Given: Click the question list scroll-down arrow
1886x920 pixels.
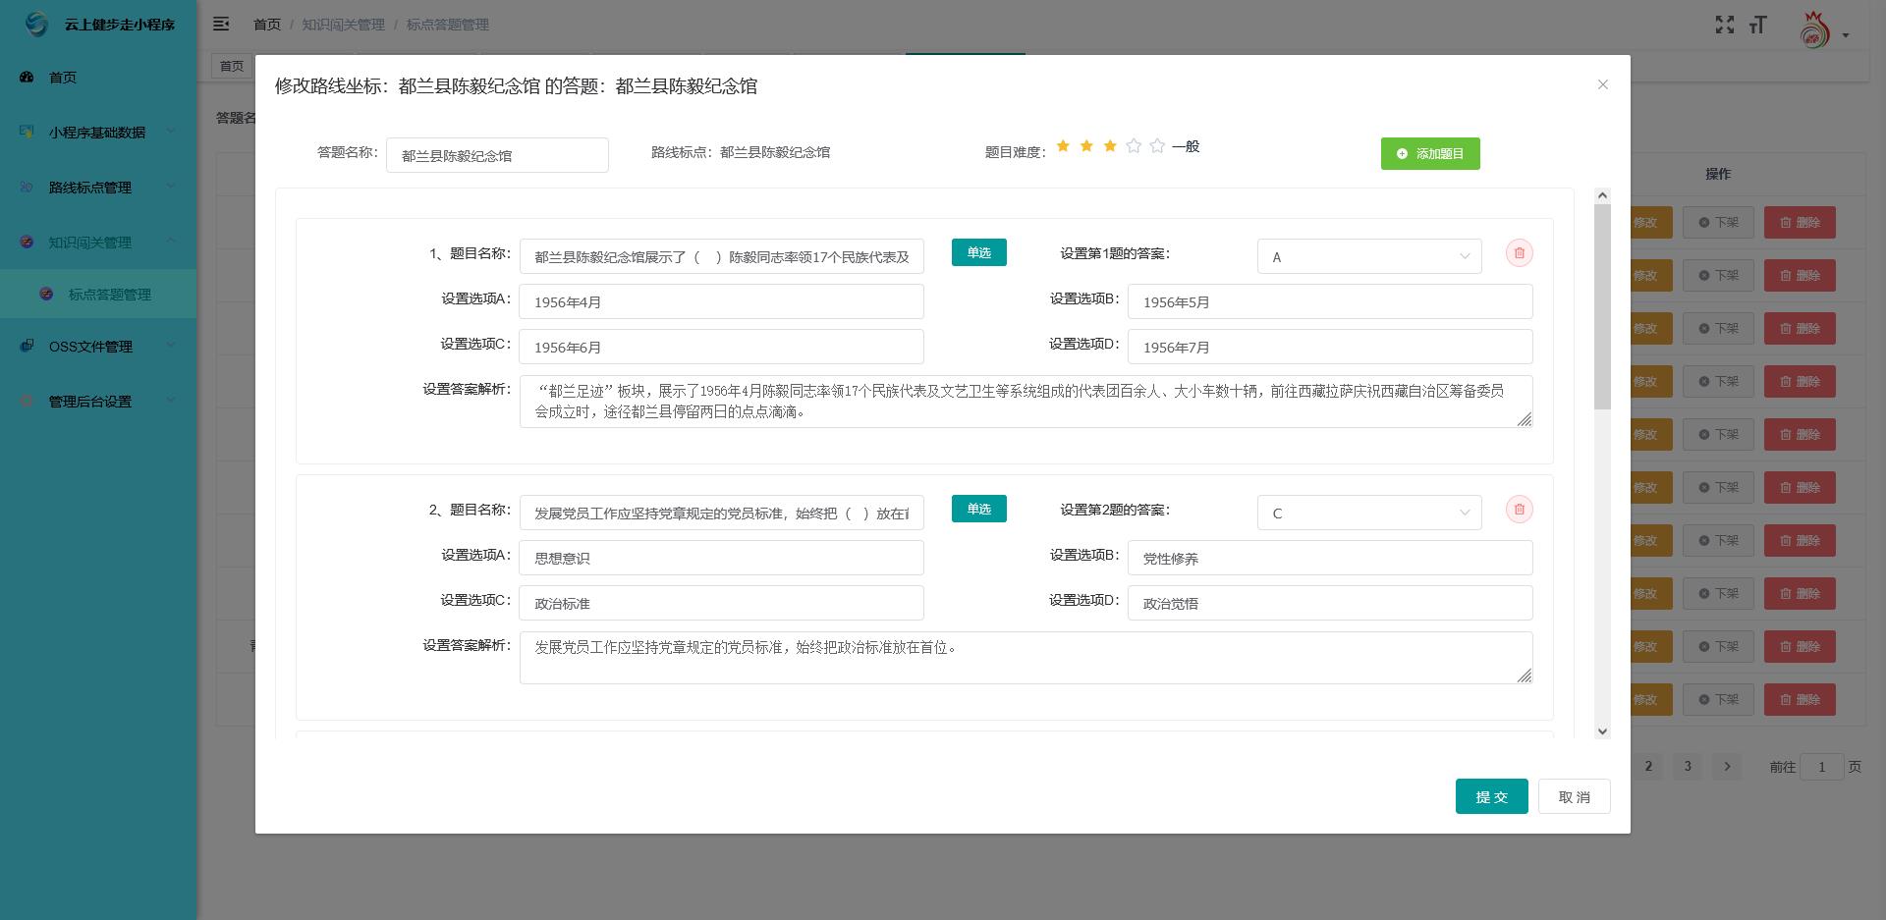Looking at the screenshot, I should click(1602, 731).
